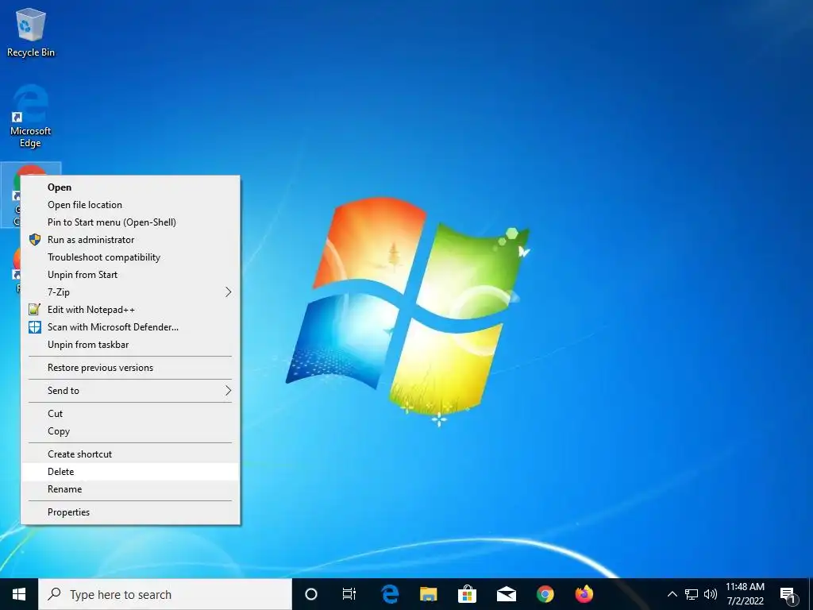Click the Windows Start button
Viewport: 813px width, 610px height.
tap(19, 594)
